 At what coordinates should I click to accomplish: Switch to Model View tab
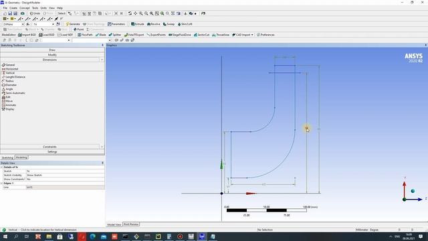coord(114,224)
